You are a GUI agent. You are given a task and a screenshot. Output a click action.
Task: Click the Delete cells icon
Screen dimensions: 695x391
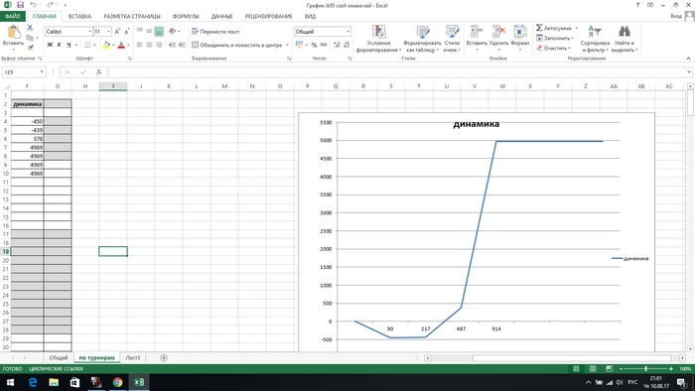pyautogui.click(x=498, y=32)
